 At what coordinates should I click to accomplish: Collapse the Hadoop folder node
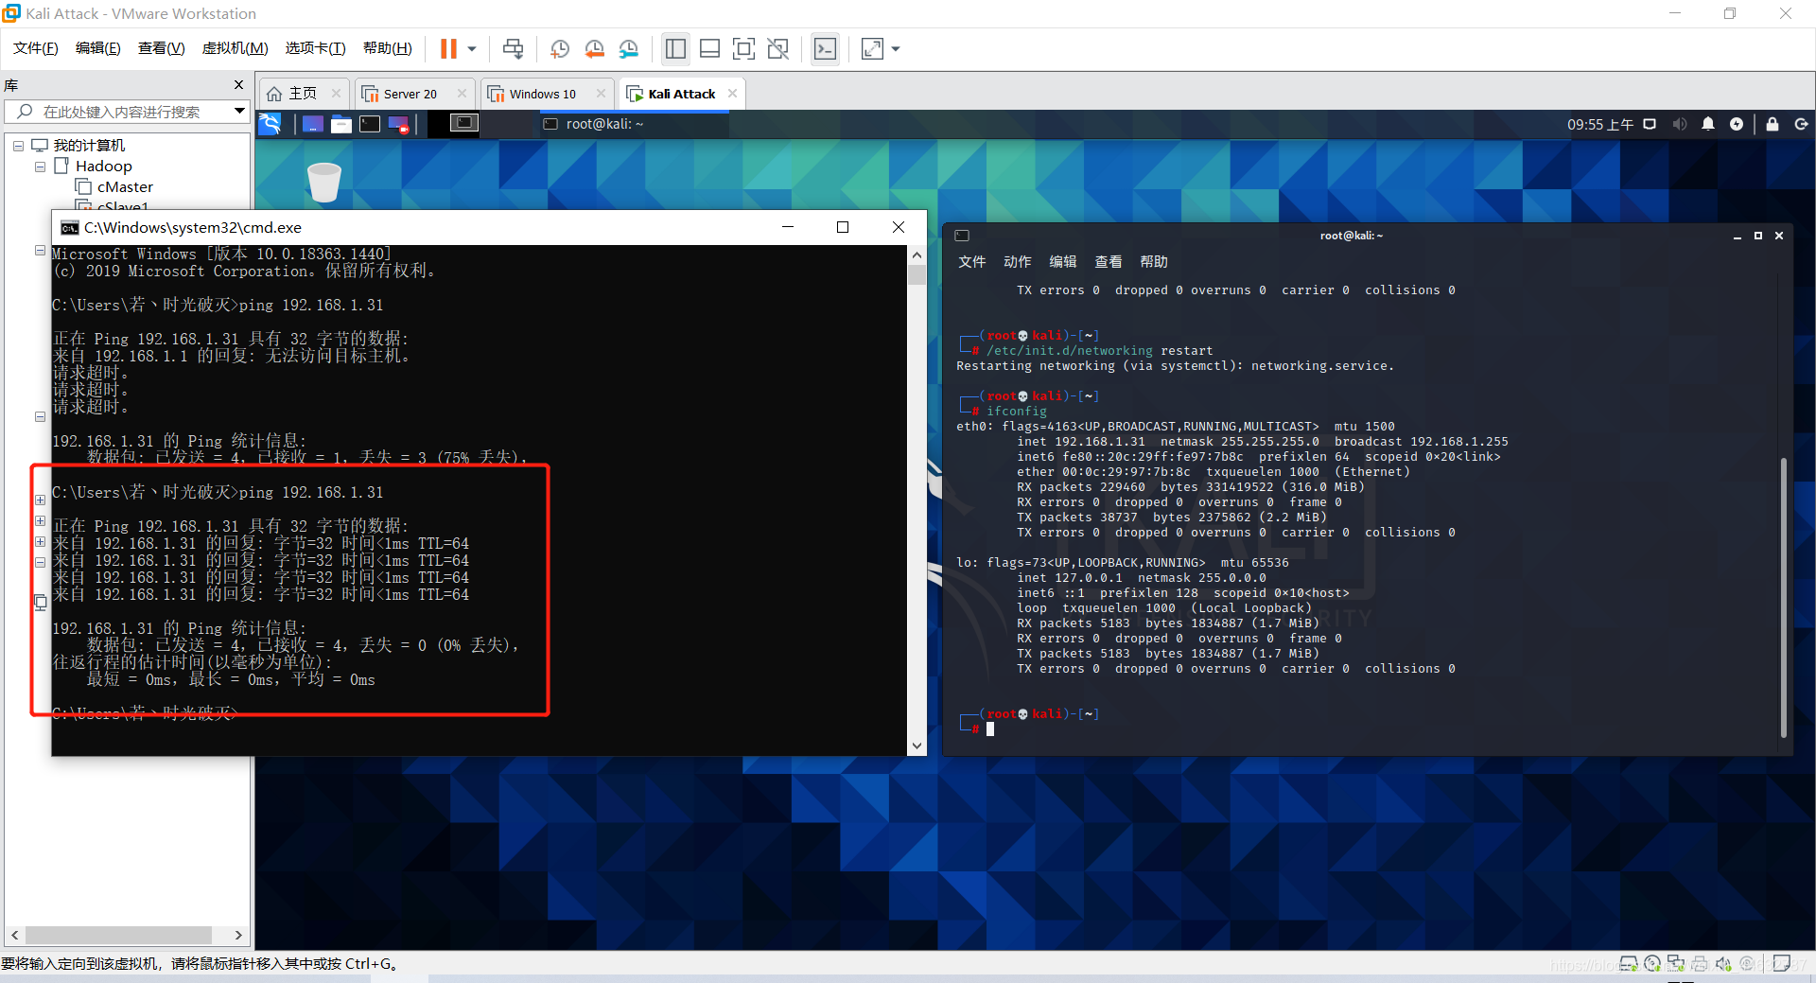coord(40,167)
